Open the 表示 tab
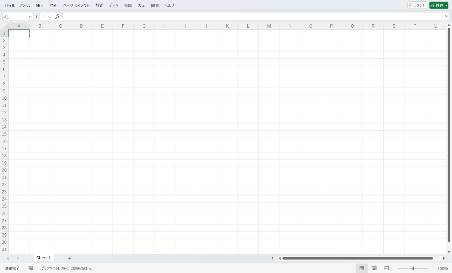Viewport: 452px width, 273px height. pos(142,5)
